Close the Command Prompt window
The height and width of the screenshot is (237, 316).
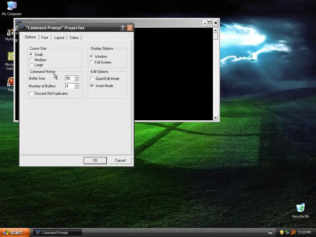[216, 23]
